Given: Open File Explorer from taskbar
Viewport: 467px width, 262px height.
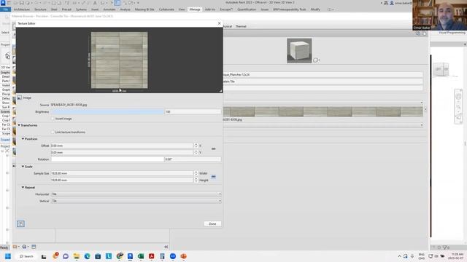Looking at the screenshot, I should coord(76,256).
